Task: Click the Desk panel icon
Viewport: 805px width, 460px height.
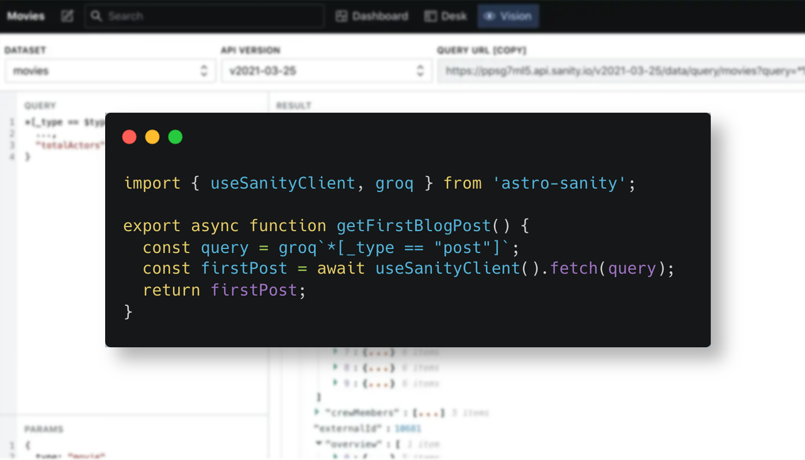Action: pos(431,16)
